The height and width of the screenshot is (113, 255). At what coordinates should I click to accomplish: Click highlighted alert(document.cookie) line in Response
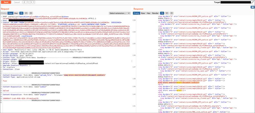coord(179,83)
